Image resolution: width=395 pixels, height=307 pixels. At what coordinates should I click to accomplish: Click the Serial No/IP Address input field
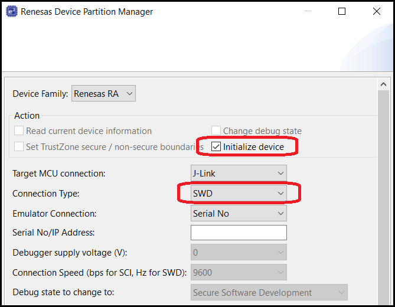[x=239, y=233]
